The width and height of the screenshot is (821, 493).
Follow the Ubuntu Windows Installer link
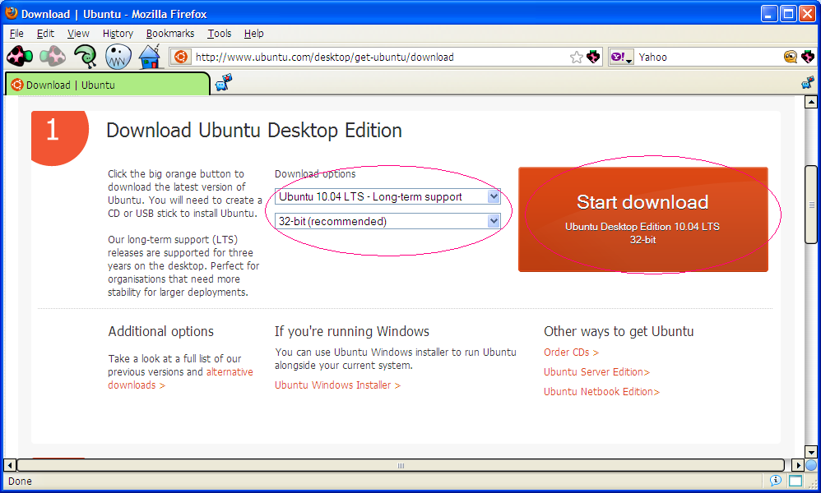point(337,385)
